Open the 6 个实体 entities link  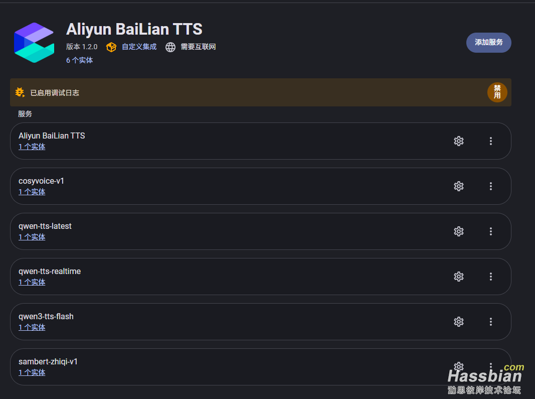(x=79, y=60)
